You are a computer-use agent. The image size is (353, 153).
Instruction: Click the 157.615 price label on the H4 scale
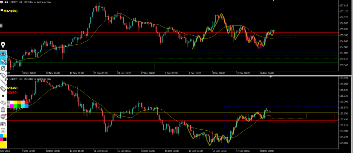(343, 6)
